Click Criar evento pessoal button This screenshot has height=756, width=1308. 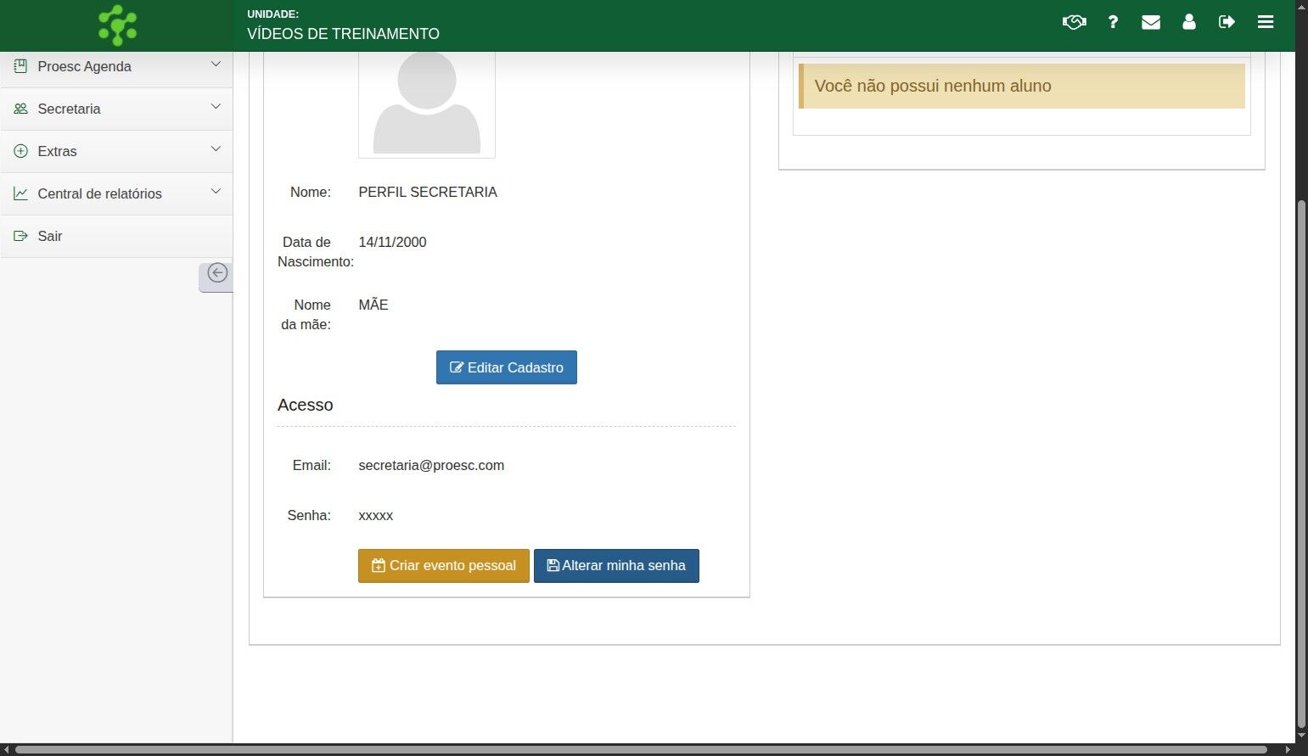point(444,566)
